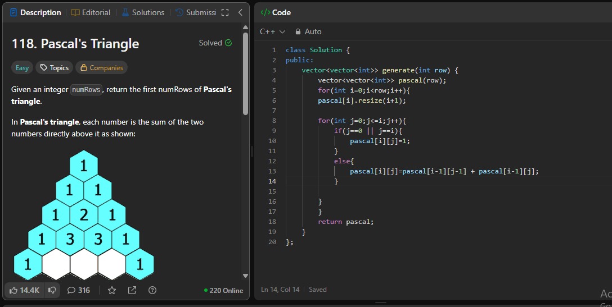Open the Editorial tab
The height and width of the screenshot is (307, 612).
coord(91,12)
